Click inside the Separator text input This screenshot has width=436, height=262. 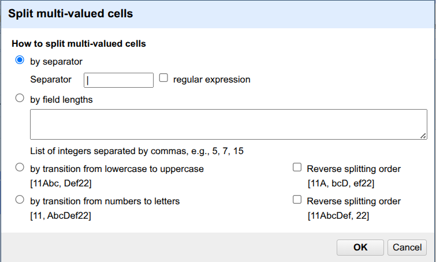[118, 80]
